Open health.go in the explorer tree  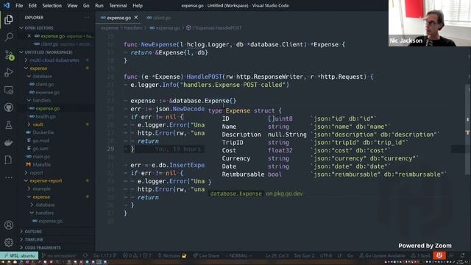(46, 116)
